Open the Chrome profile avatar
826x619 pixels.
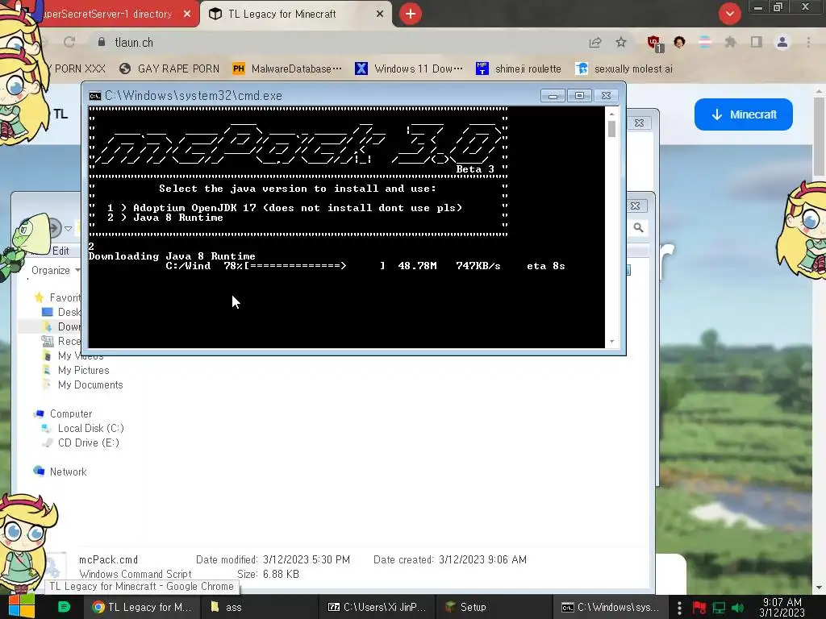click(x=782, y=42)
